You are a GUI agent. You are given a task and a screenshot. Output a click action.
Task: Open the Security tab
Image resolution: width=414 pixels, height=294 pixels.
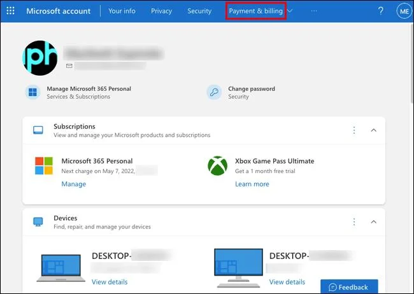(199, 11)
